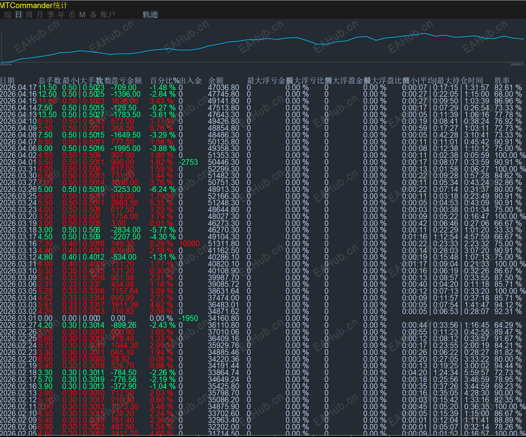Click the 胜率 win rate column header
Image resolution: width=526 pixels, height=437 pixels.
point(502,81)
